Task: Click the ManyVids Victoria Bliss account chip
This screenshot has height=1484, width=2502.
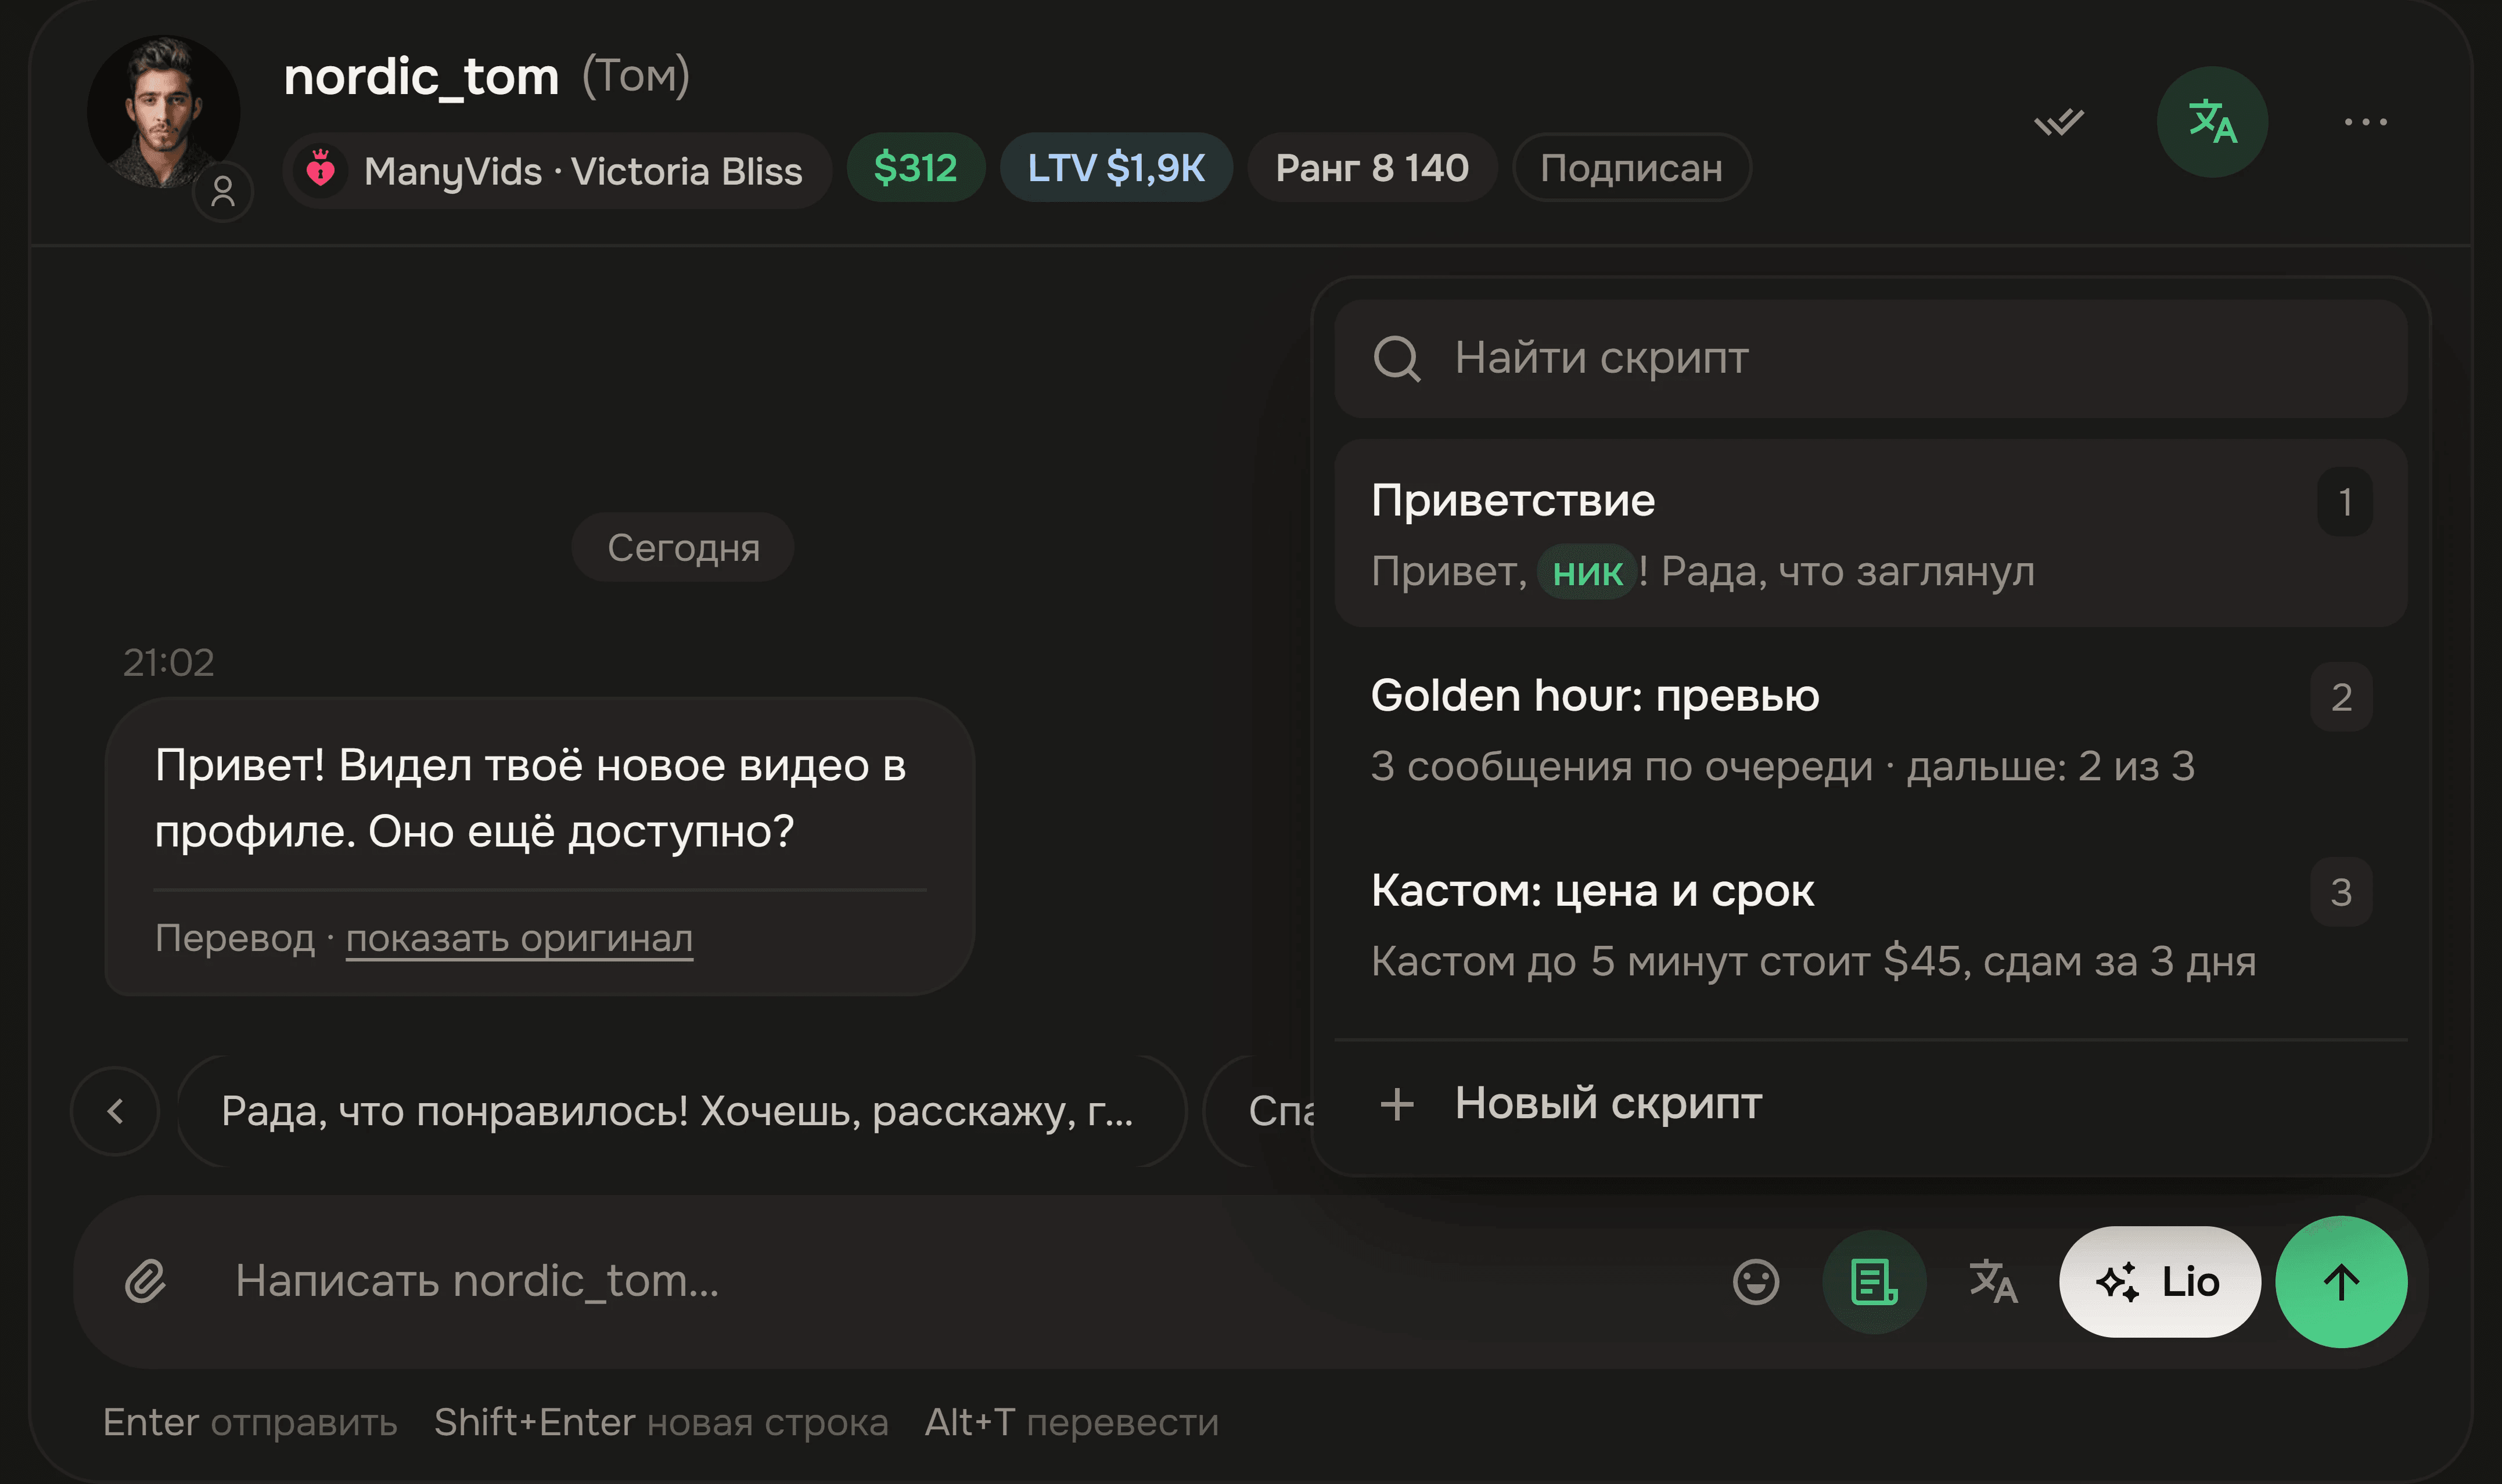Action: pyautogui.click(x=557, y=171)
